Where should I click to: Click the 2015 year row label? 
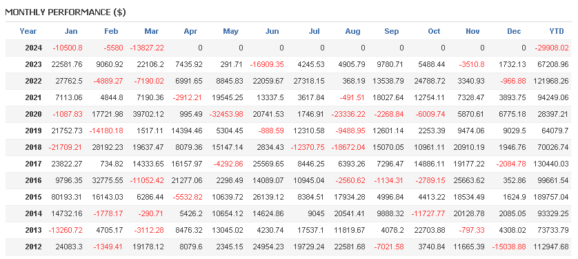pos(34,197)
